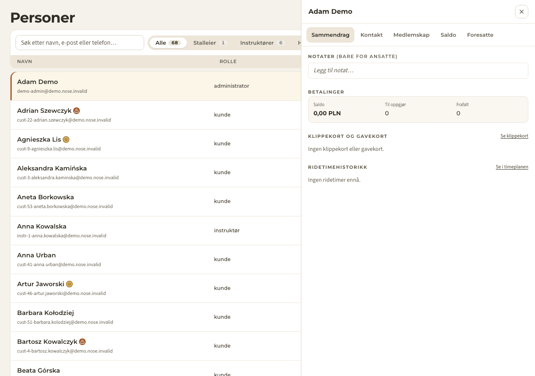Viewport: 535px width, 376px height.
Task: Click the Saldo amount 0,00 PLN
Action: point(327,113)
